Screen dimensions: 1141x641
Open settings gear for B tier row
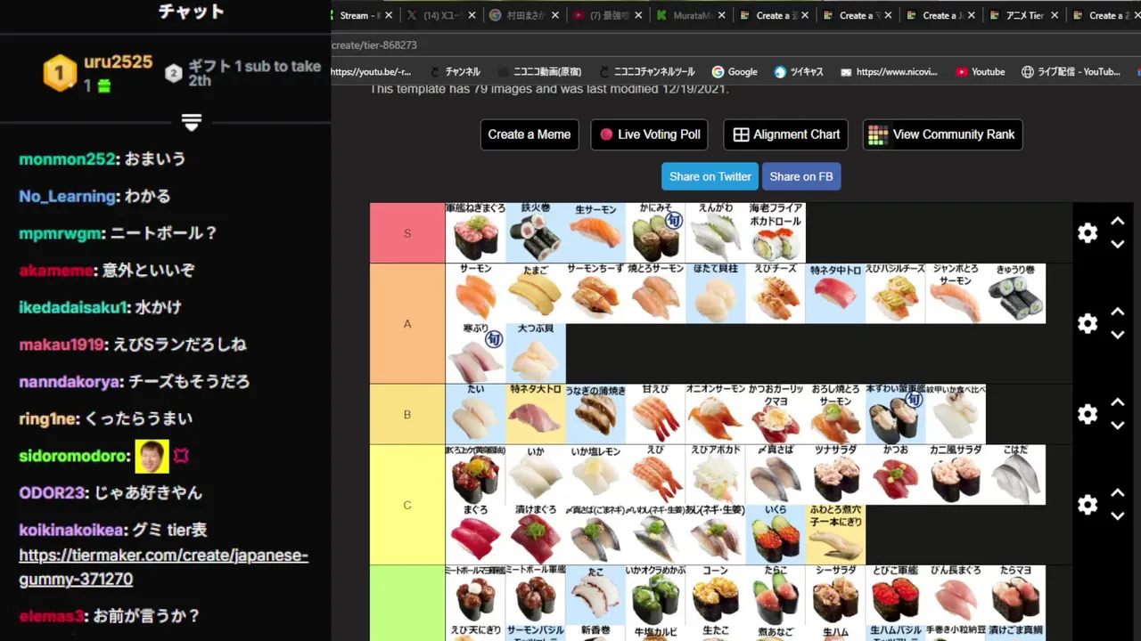[1088, 415]
